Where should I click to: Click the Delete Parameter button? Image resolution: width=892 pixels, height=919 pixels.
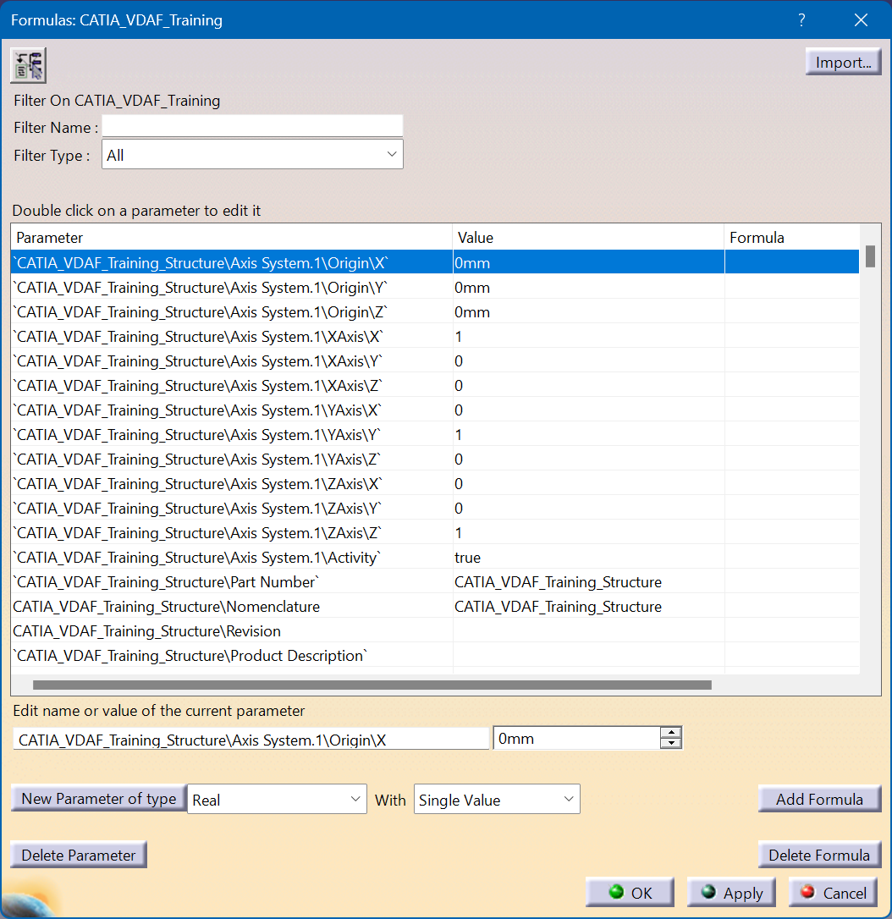coord(79,855)
